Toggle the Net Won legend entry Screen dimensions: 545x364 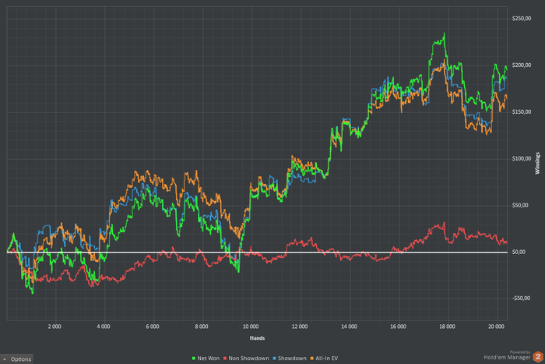point(206,358)
